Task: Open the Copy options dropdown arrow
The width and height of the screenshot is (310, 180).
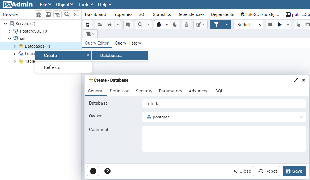Action: pyautogui.click(x=167, y=25)
